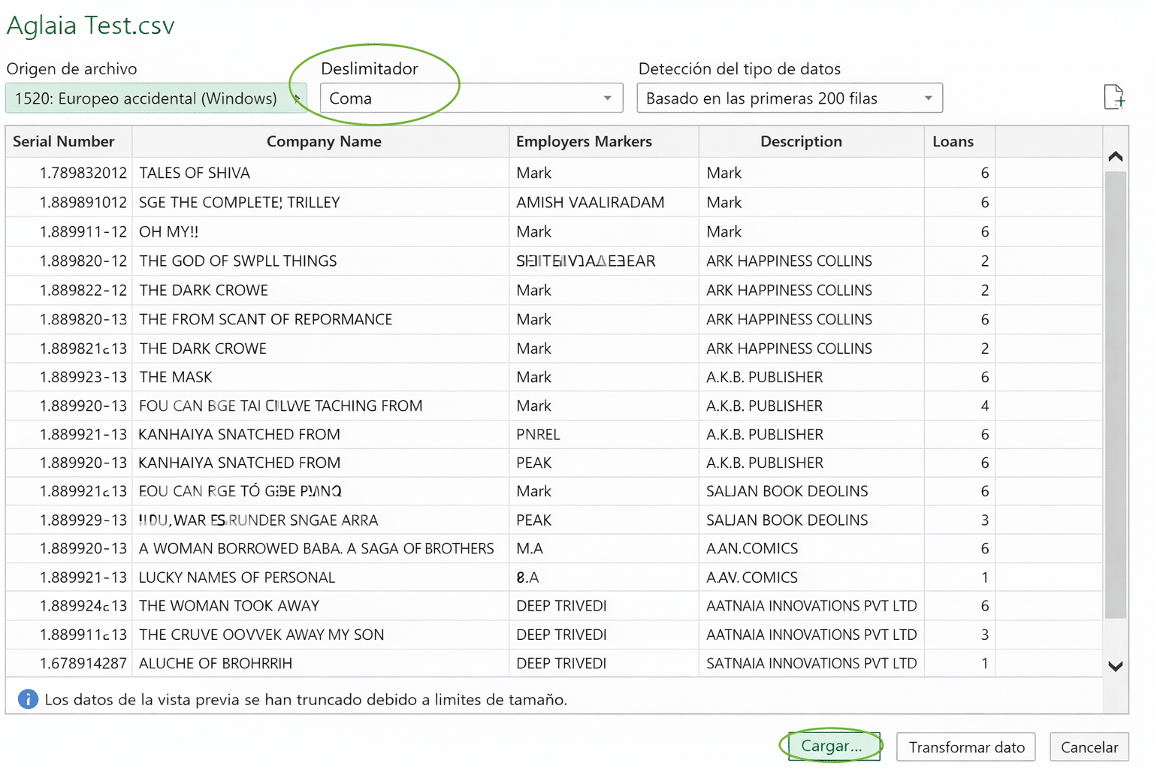Viewport: 1154px width, 769px height.
Task: Open the Deslimitador dropdown
Action: (x=471, y=98)
